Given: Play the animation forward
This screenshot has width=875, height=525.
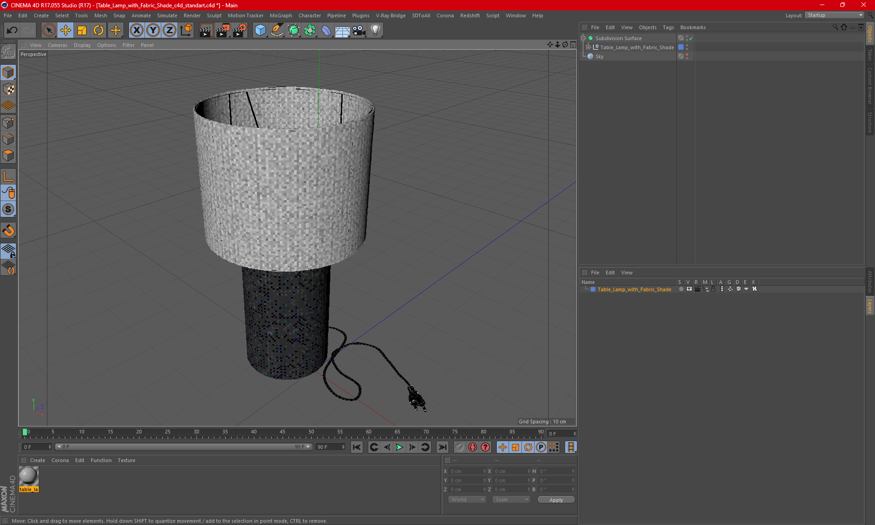Looking at the screenshot, I should (x=399, y=447).
